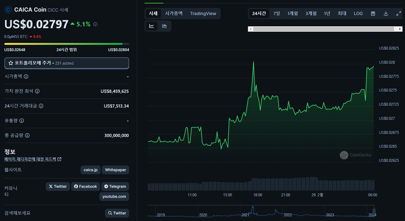Switch to the 시가총액 chart tab
This screenshot has width=405, height=221.
click(174, 13)
